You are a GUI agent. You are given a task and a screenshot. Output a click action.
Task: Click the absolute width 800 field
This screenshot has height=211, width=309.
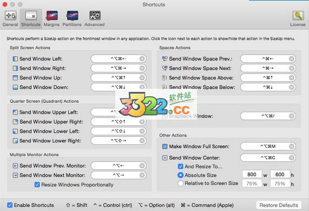point(252,175)
